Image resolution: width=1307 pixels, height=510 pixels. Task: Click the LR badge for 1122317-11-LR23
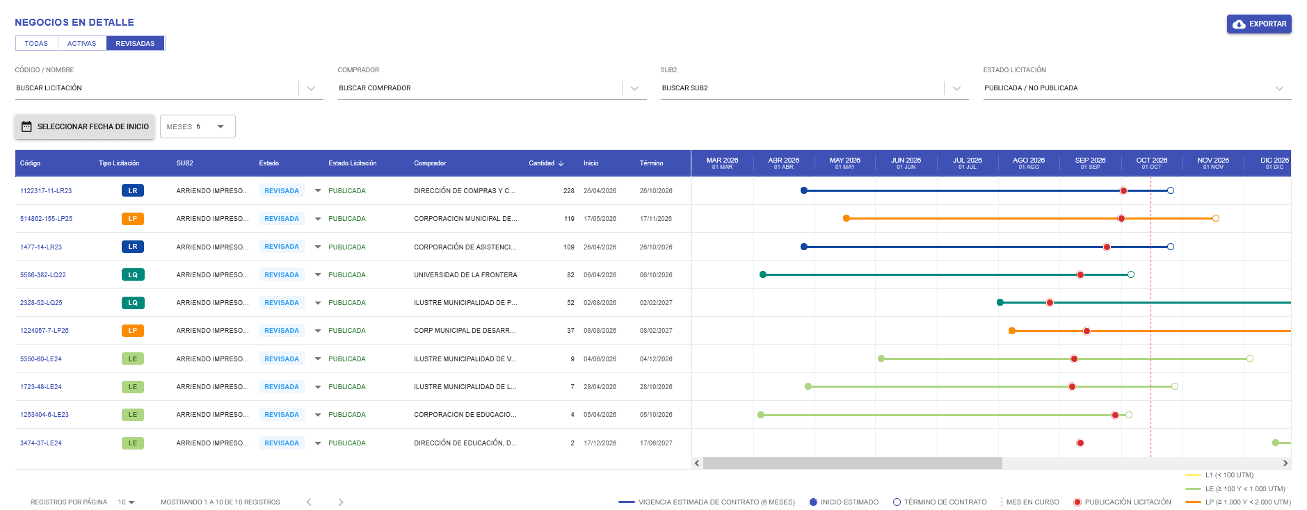click(x=133, y=190)
